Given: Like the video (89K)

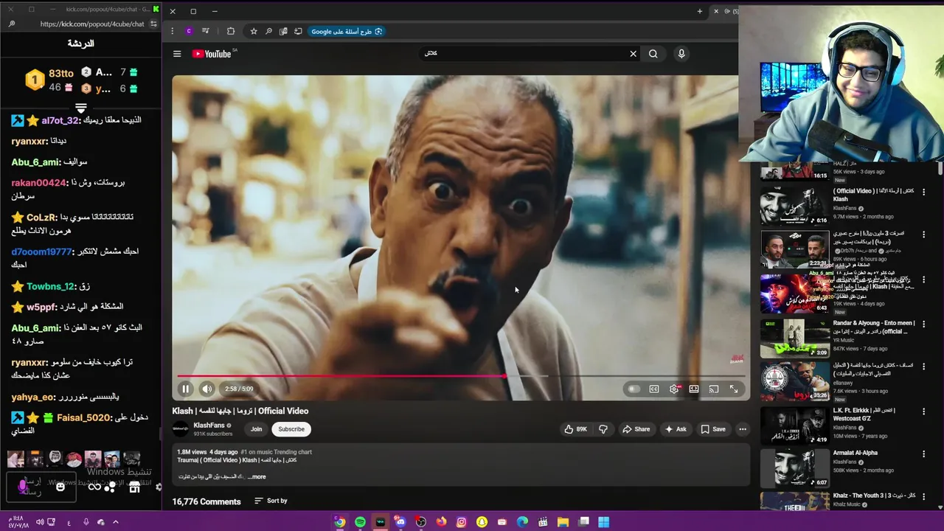Looking at the screenshot, I should [575, 429].
